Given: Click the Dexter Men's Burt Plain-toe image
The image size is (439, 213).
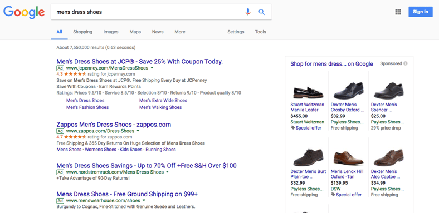Looking at the screenshot, I should click(x=308, y=157).
